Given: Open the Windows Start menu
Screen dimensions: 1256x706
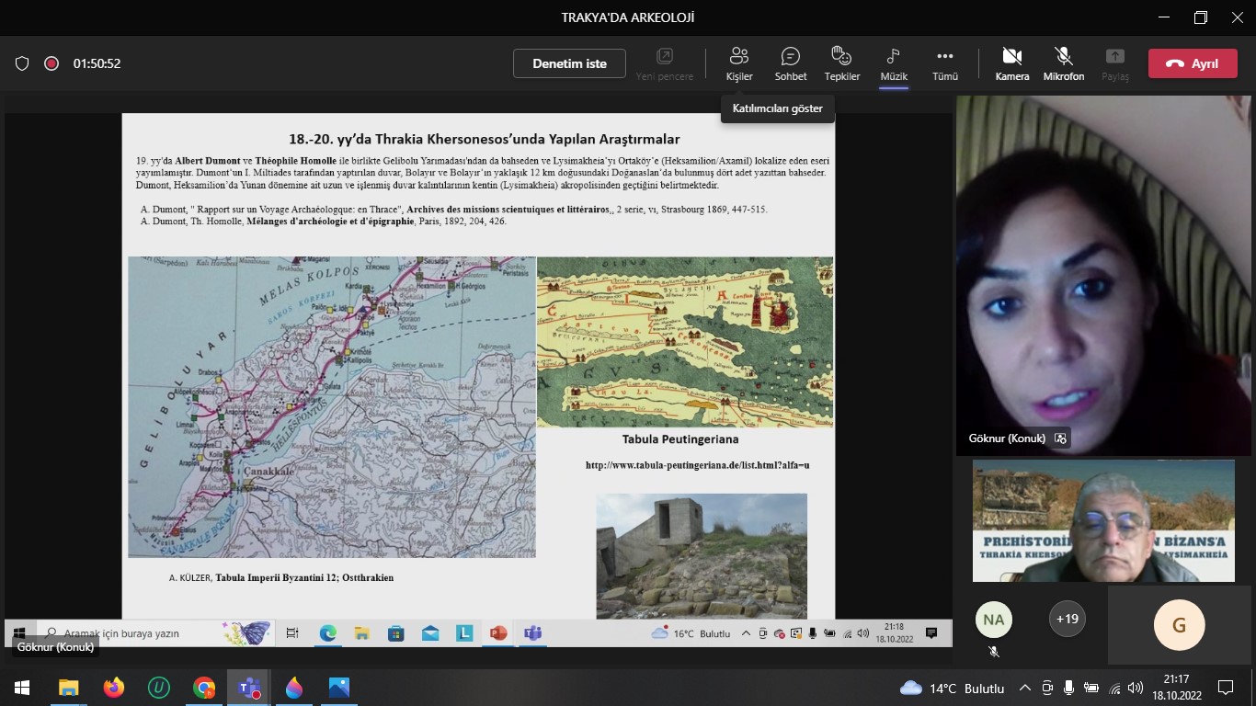Looking at the screenshot, I should 22,688.
